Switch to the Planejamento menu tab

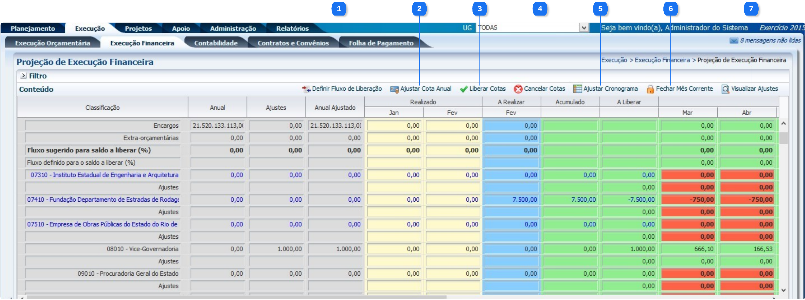pos(33,28)
